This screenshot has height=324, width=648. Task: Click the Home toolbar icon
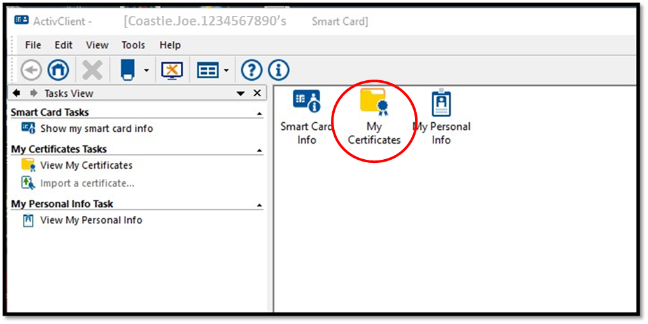[59, 71]
